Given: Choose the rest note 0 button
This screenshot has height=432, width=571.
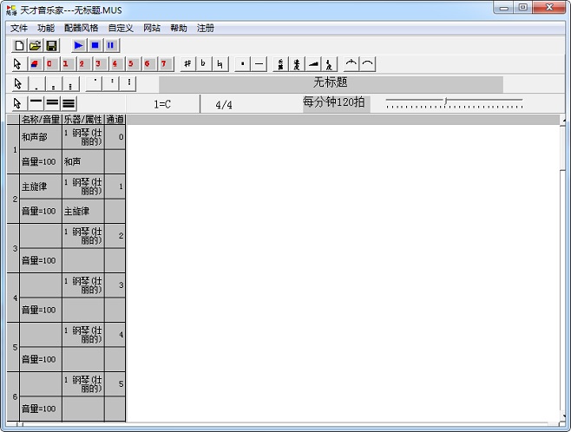Looking at the screenshot, I should [x=49, y=63].
